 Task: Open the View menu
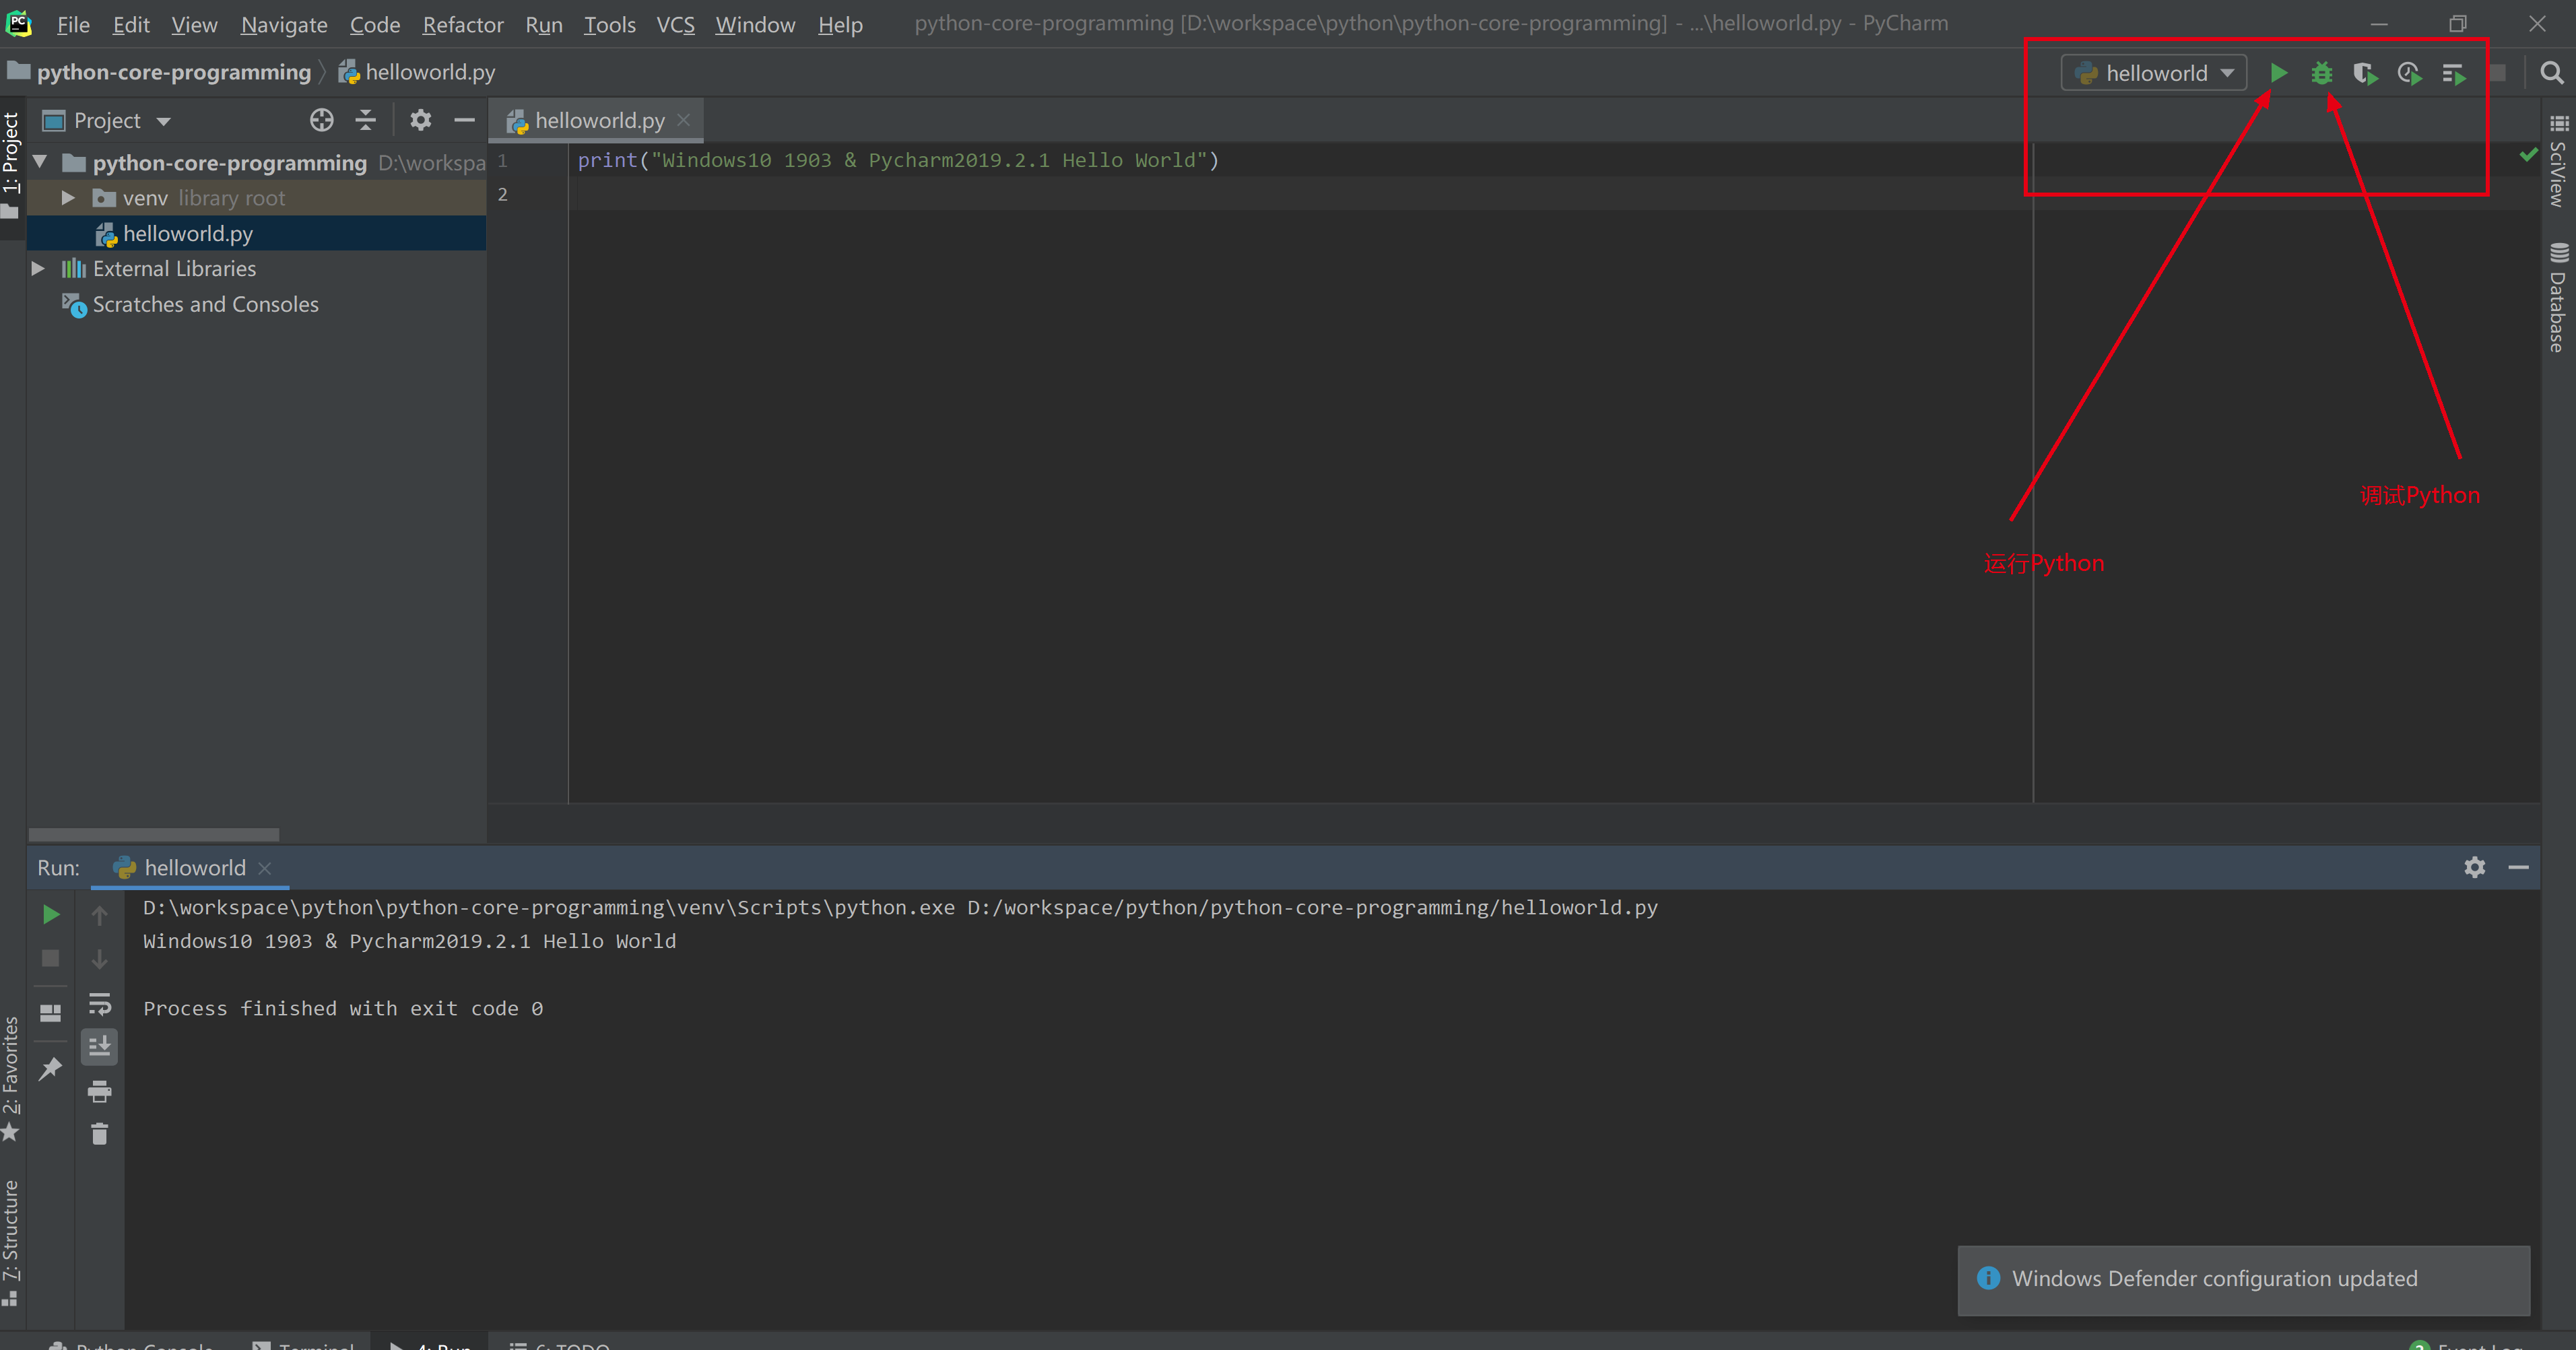(x=194, y=24)
